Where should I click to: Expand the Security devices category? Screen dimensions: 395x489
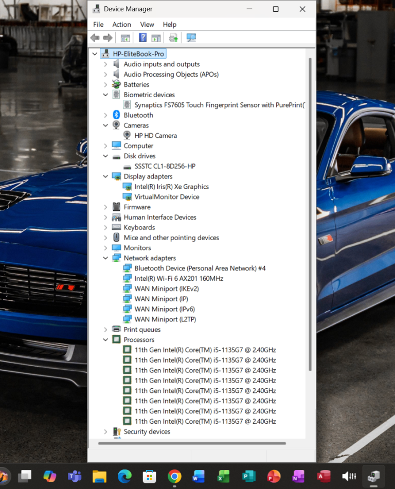(x=105, y=432)
